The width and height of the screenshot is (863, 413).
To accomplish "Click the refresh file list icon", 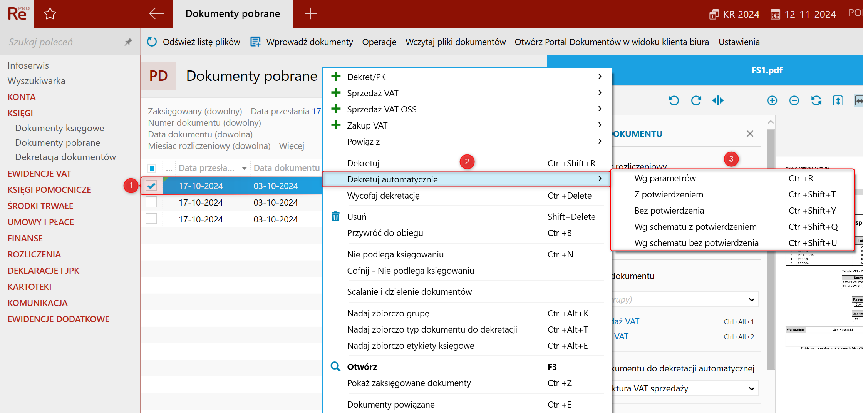I will 152,42.
